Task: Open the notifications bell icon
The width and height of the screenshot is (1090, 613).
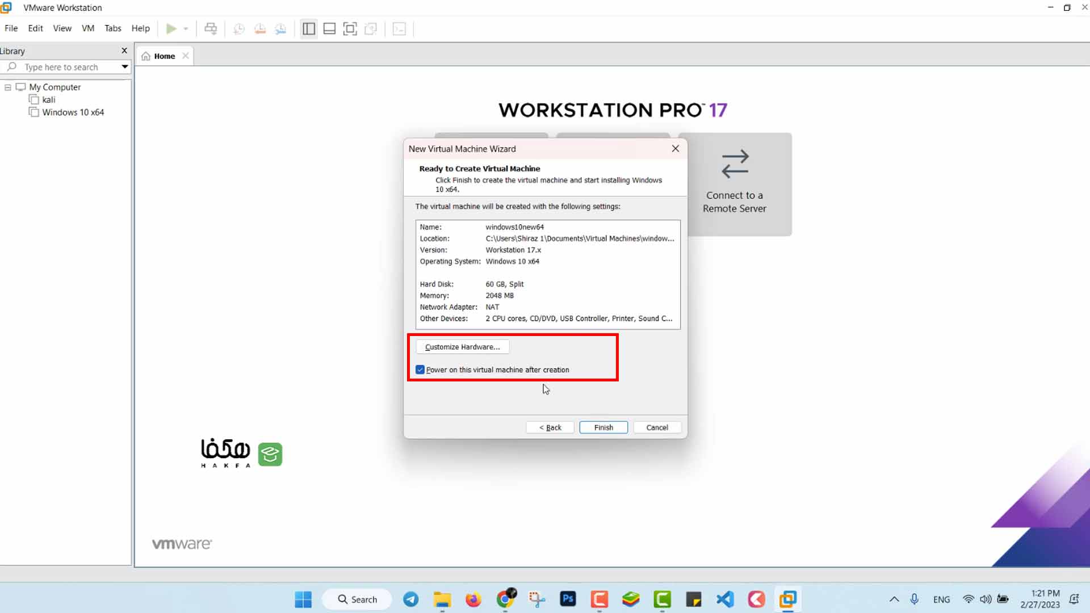Action: (x=1074, y=599)
